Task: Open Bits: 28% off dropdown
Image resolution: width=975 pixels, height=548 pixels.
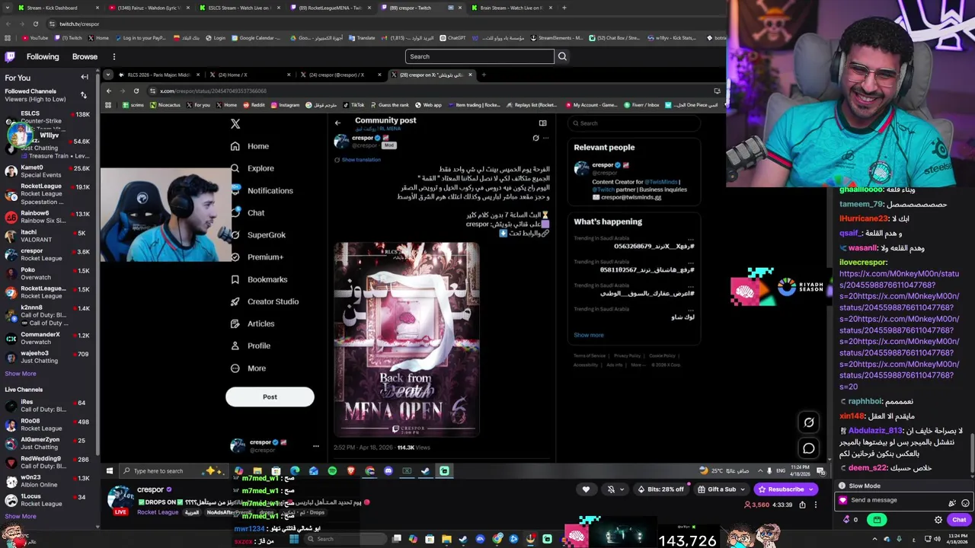Action: click(x=660, y=489)
